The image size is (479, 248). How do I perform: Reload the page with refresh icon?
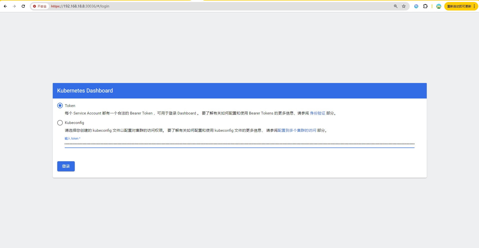point(23,6)
